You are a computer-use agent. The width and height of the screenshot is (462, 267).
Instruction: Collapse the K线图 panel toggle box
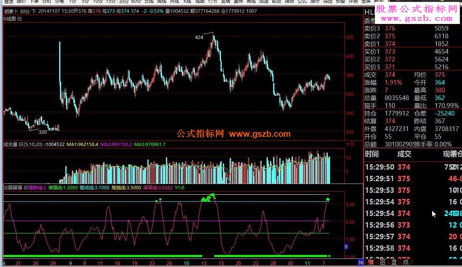(19, 19)
